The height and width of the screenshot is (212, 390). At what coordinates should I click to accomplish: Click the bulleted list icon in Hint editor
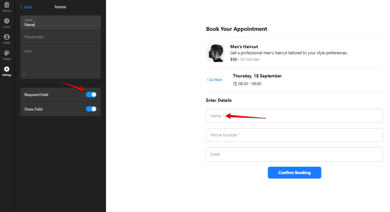(50, 75)
